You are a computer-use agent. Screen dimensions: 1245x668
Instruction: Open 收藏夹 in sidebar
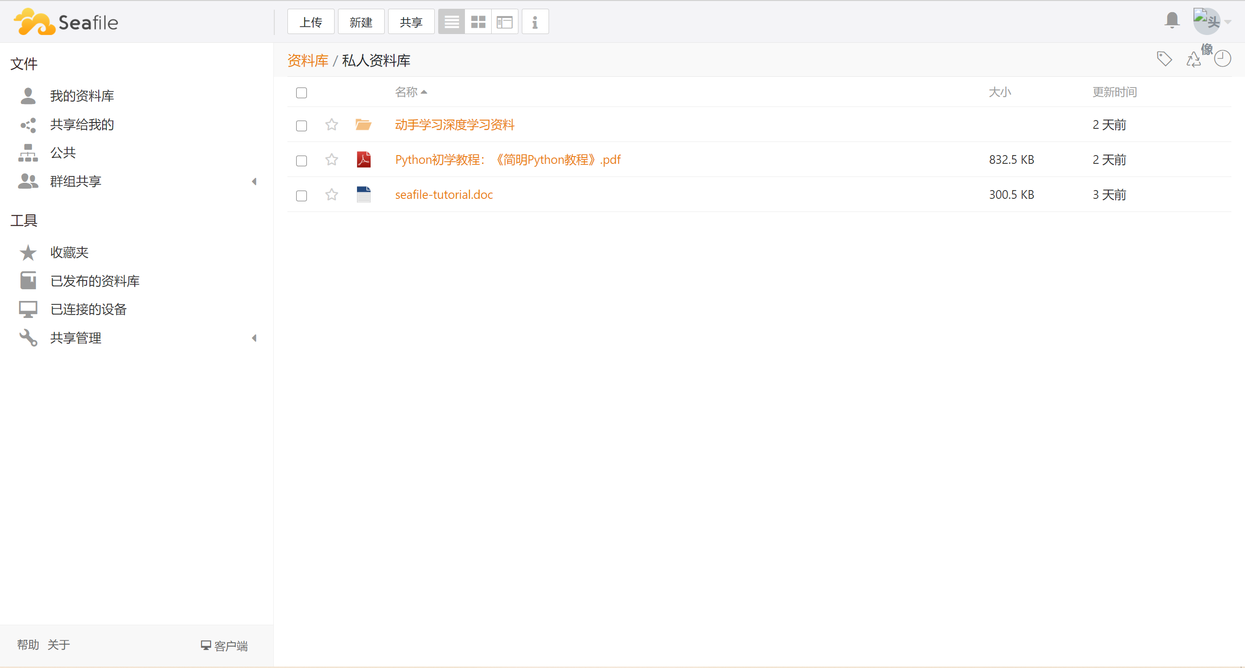click(x=70, y=252)
